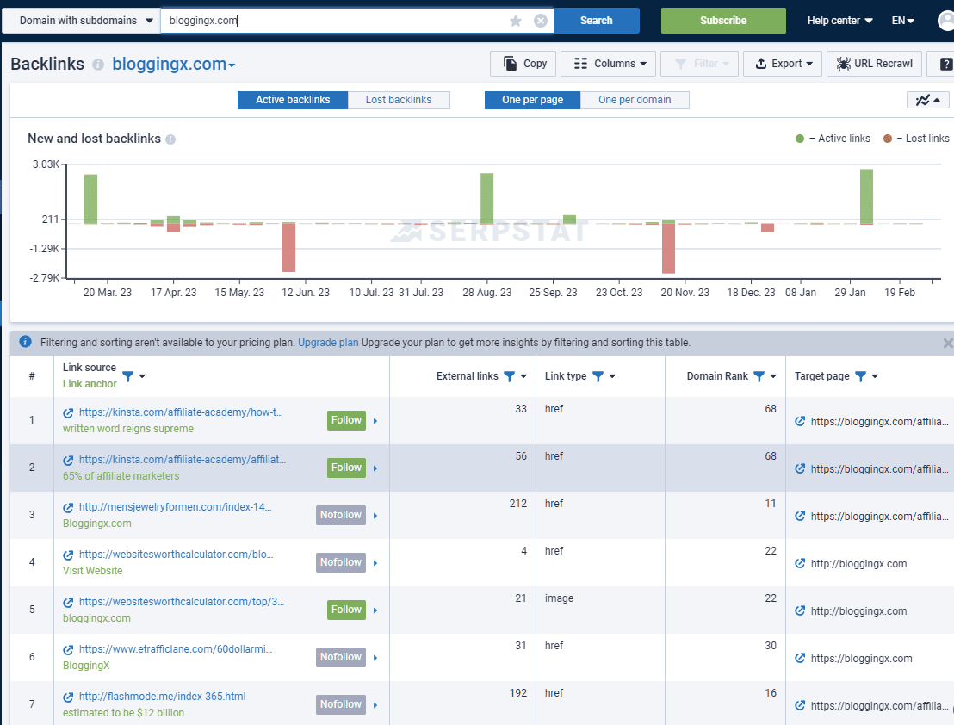
Task: Click anchor text '65% of affiliate marketers'
Action: click(x=121, y=476)
